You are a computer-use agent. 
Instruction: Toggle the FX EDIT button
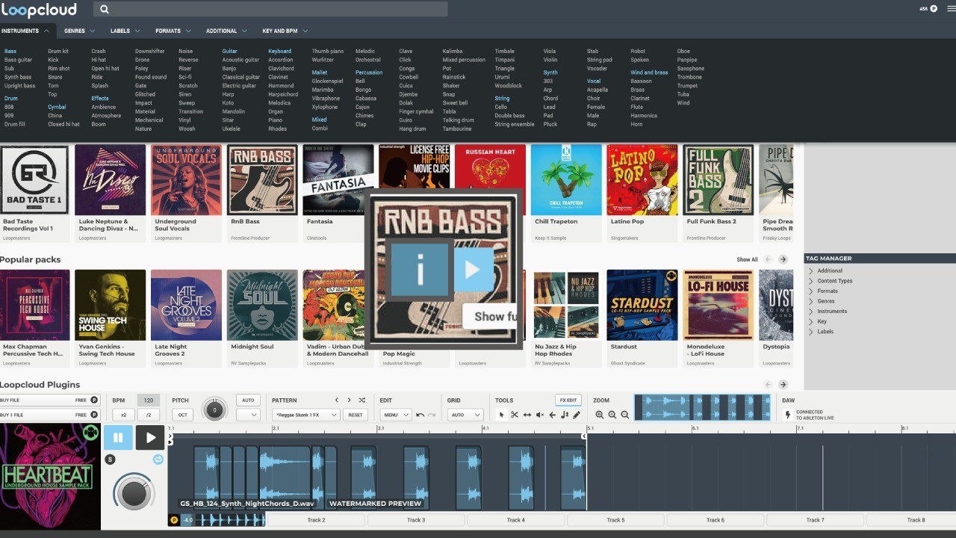568,400
